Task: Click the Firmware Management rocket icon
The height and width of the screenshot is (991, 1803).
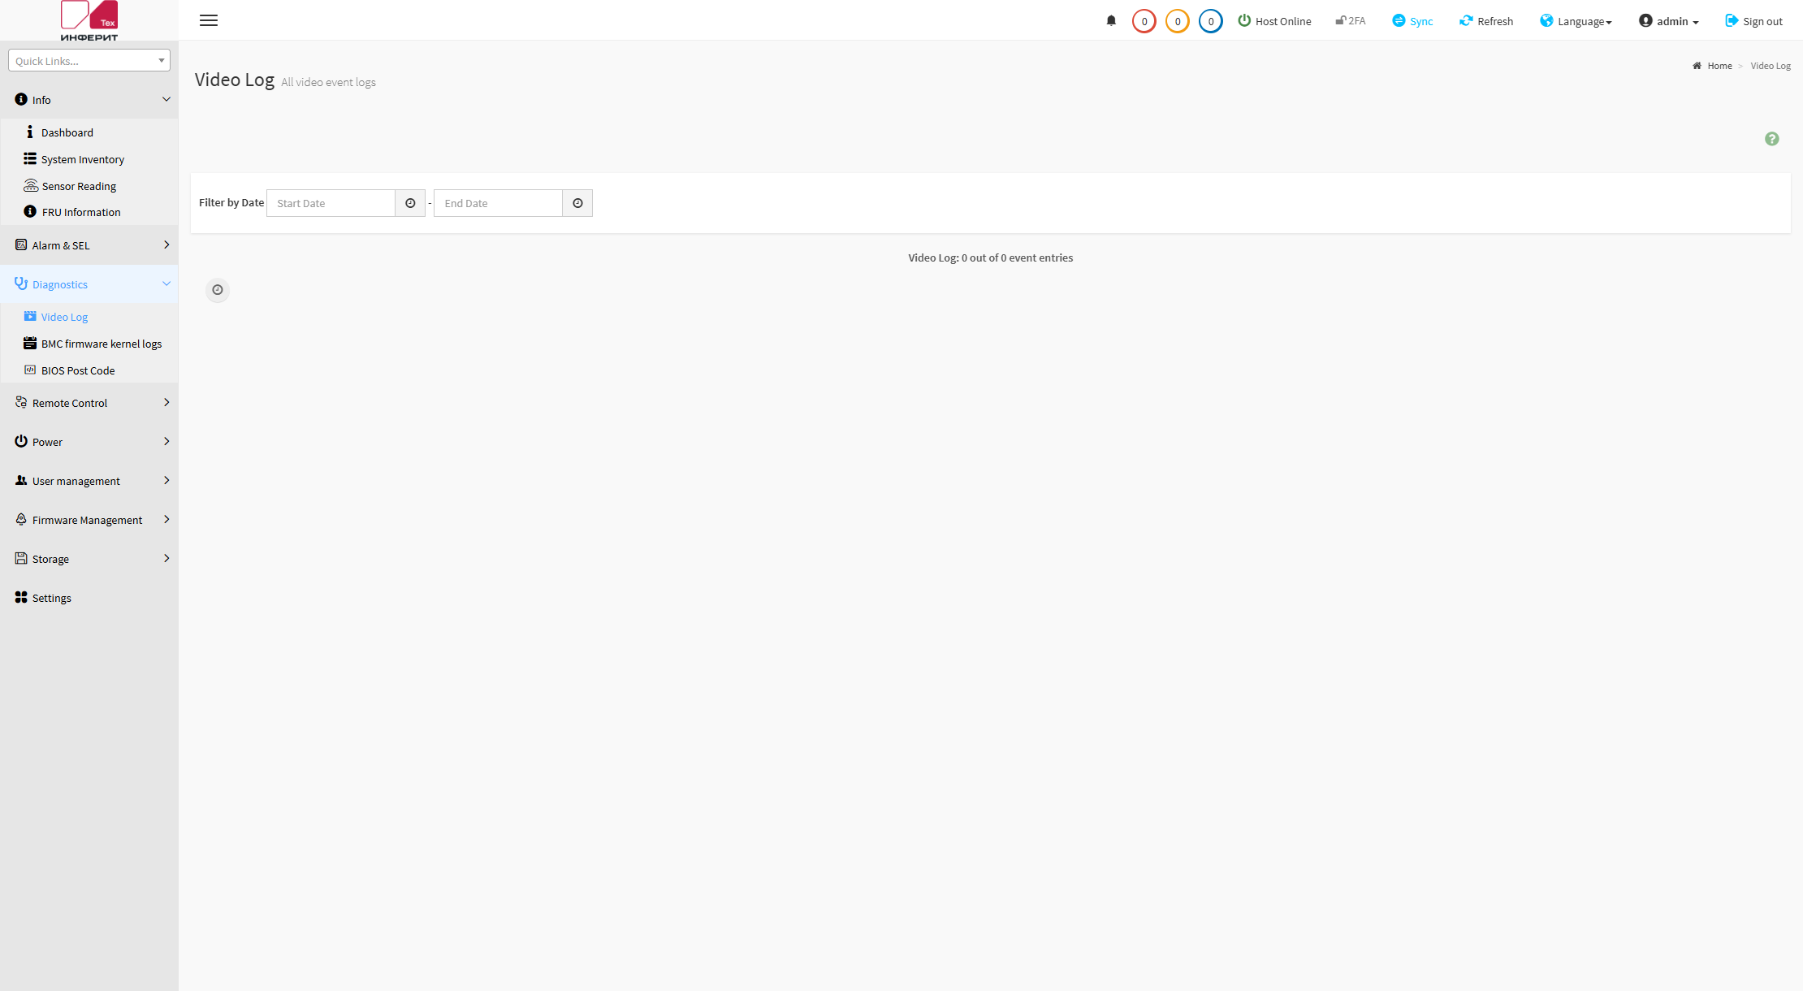Action: [21, 519]
